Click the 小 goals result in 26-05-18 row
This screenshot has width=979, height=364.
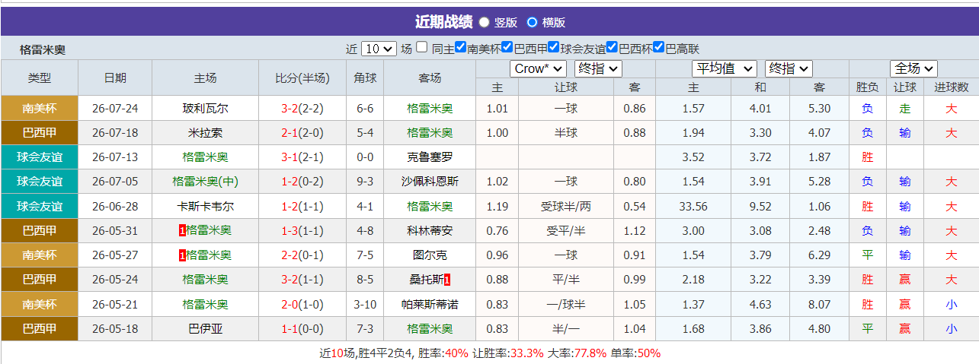pos(952,329)
